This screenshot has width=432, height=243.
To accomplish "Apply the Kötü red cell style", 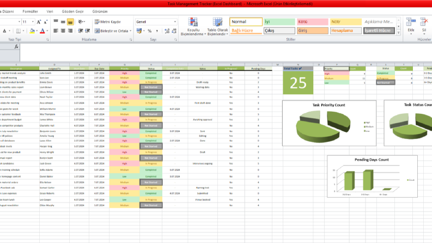I will 313,22.
